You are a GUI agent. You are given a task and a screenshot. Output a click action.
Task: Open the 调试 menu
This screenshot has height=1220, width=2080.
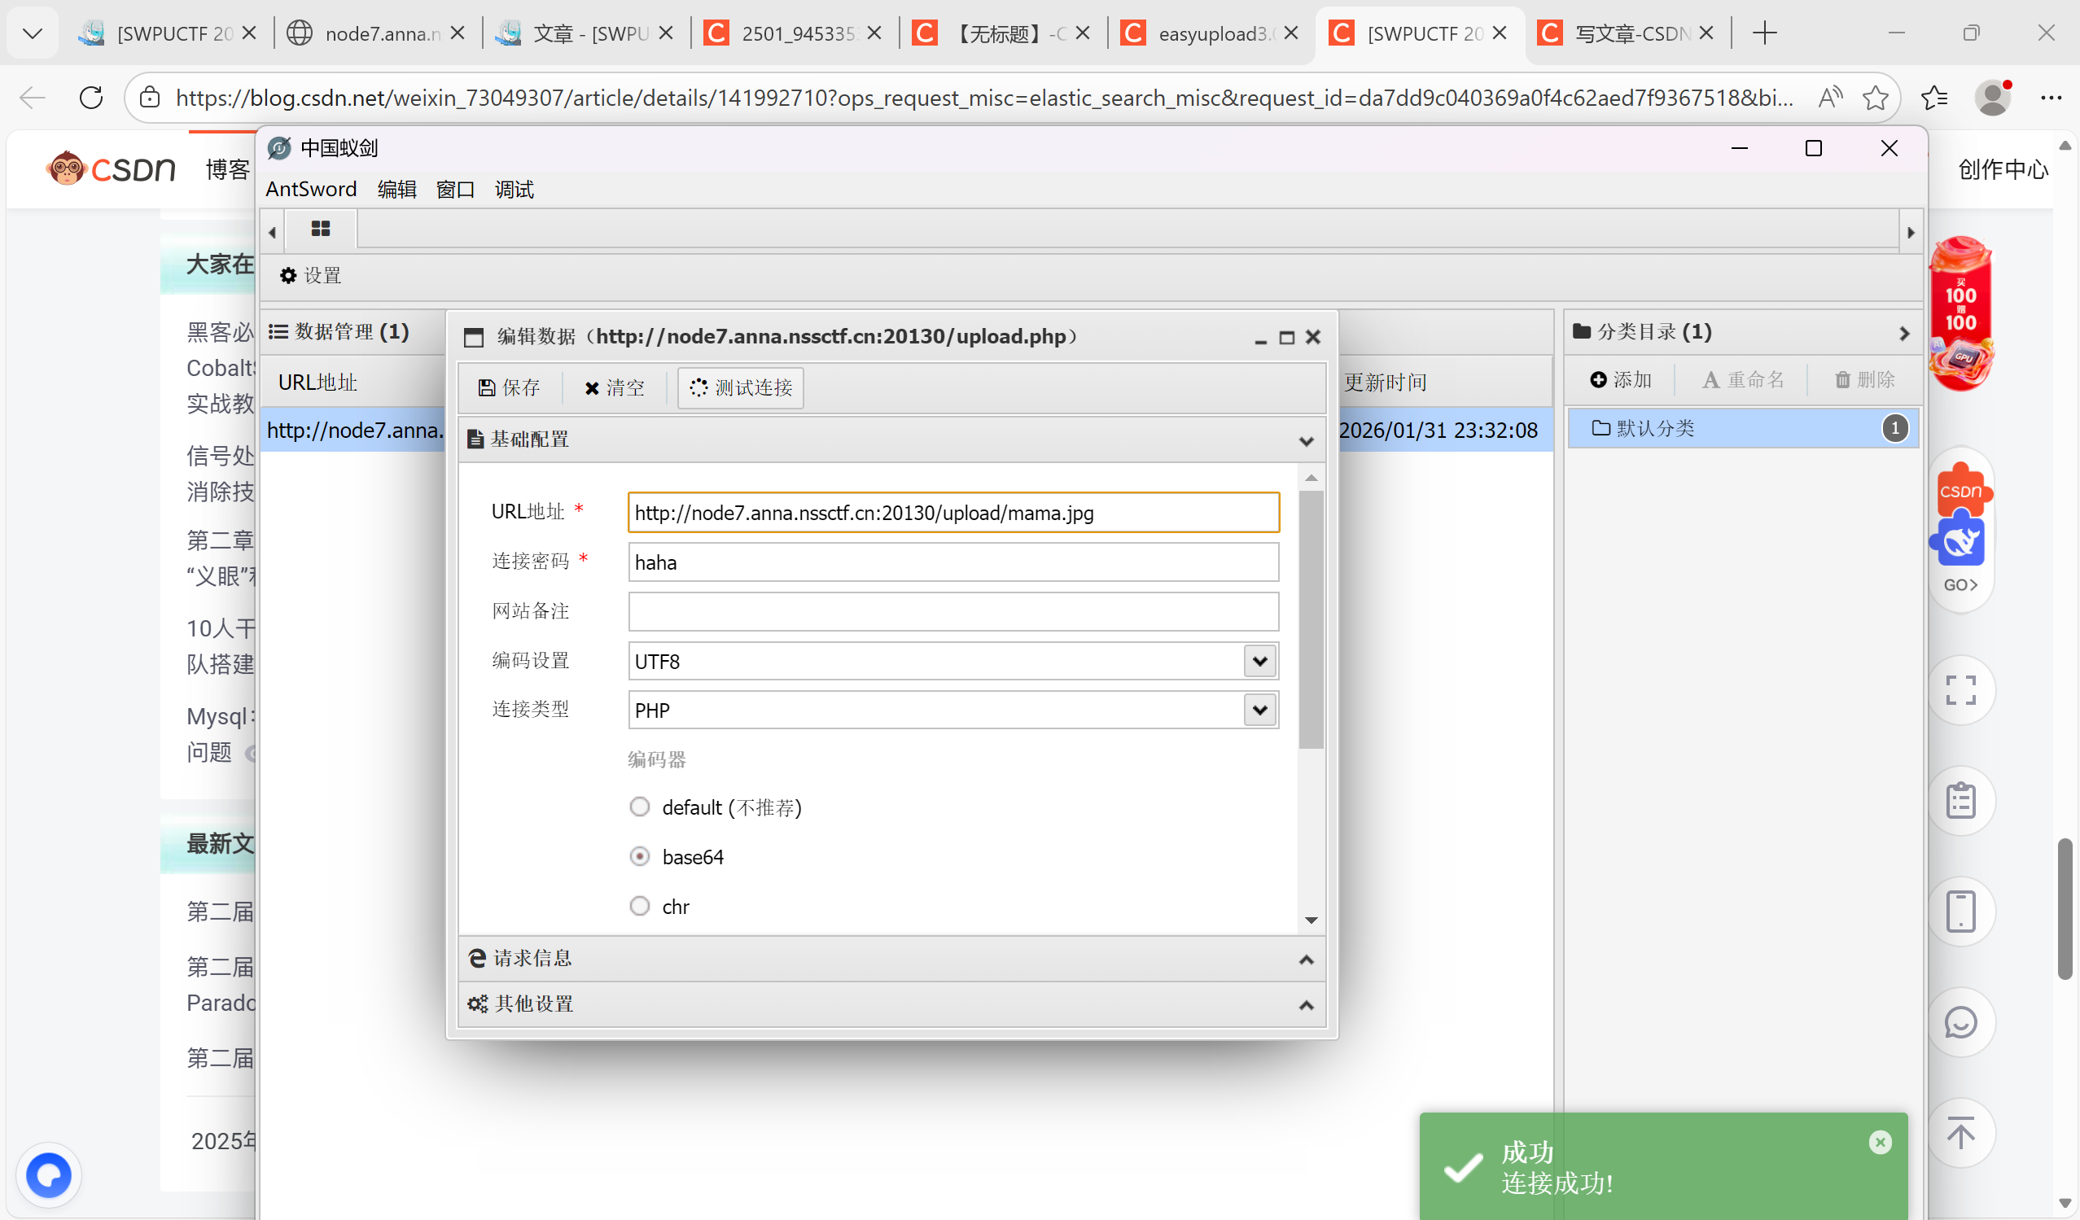coord(514,190)
